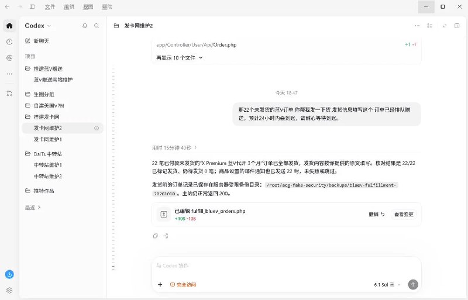Open the 生图分组 project folder
468x300 pixels.
coord(63,94)
